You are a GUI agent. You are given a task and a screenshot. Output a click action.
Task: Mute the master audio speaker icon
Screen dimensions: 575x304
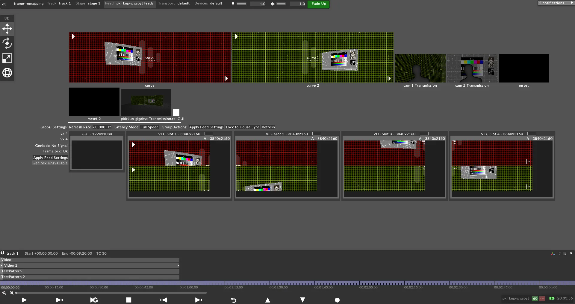click(272, 4)
